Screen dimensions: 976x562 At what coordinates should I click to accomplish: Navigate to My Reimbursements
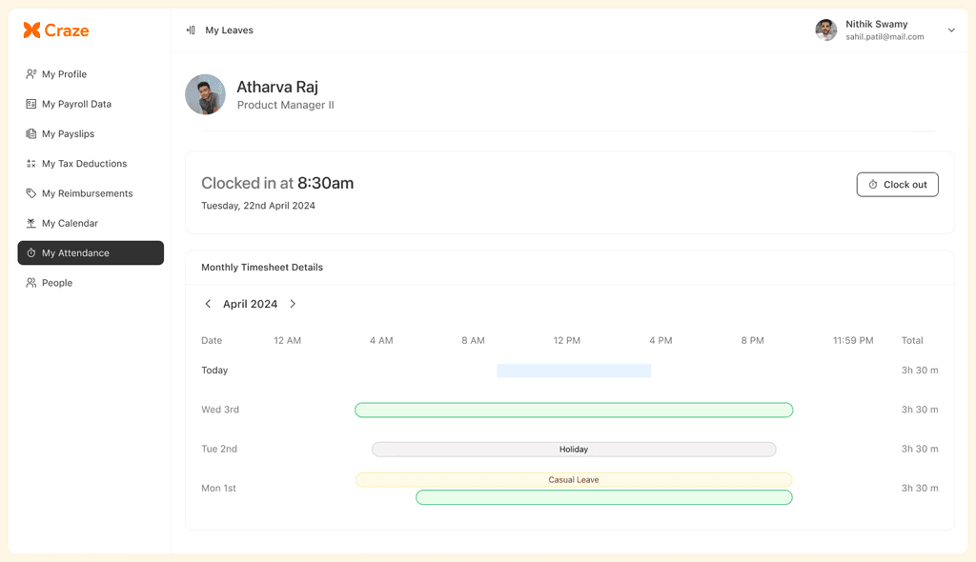(x=91, y=193)
